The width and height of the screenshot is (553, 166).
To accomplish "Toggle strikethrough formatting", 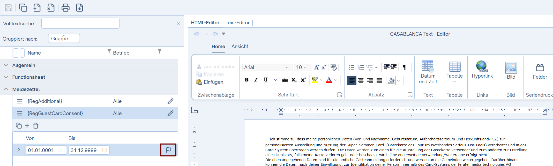I will 285,80.
